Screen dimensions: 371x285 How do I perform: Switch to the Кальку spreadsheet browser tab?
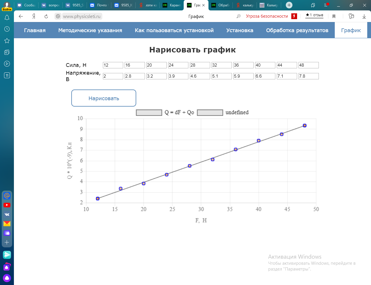[x=269, y=5]
